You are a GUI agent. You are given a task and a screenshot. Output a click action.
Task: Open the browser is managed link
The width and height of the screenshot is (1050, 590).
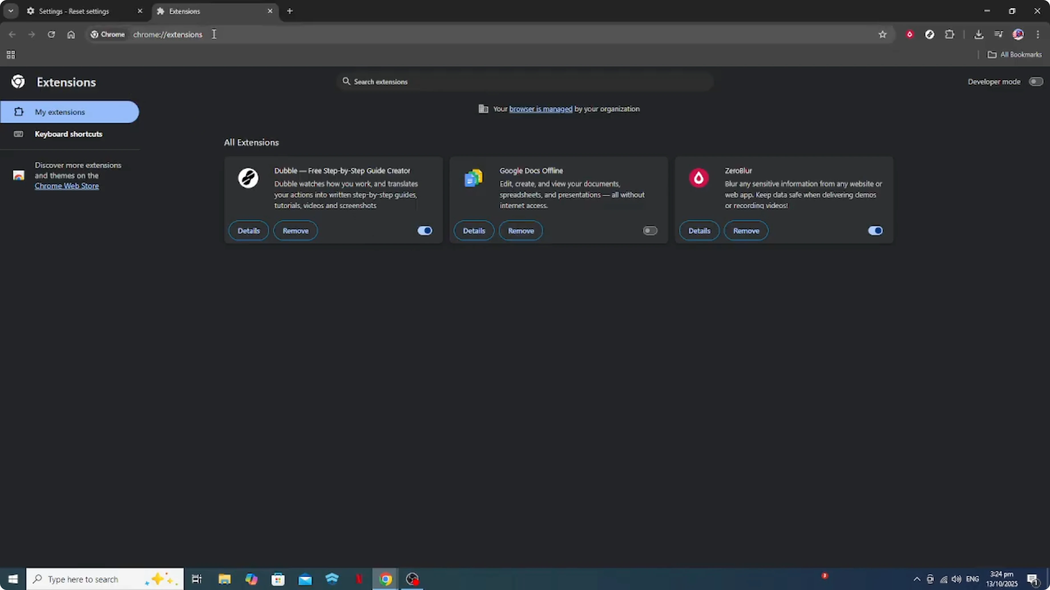[x=540, y=109]
